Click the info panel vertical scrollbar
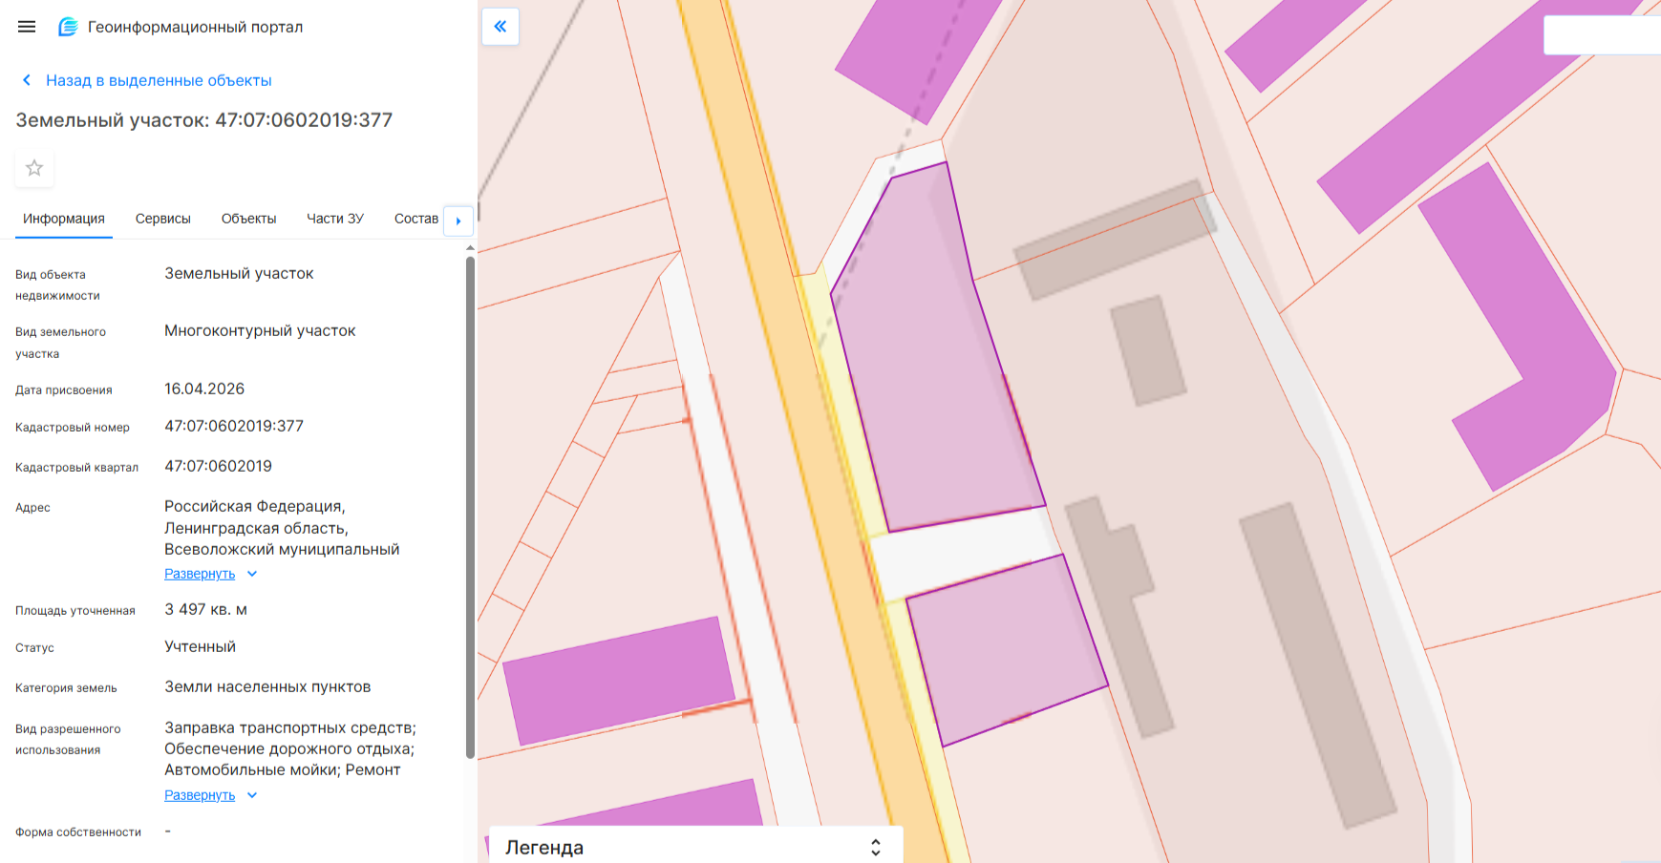The image size is (1661, 863). (x=470, y=506)
